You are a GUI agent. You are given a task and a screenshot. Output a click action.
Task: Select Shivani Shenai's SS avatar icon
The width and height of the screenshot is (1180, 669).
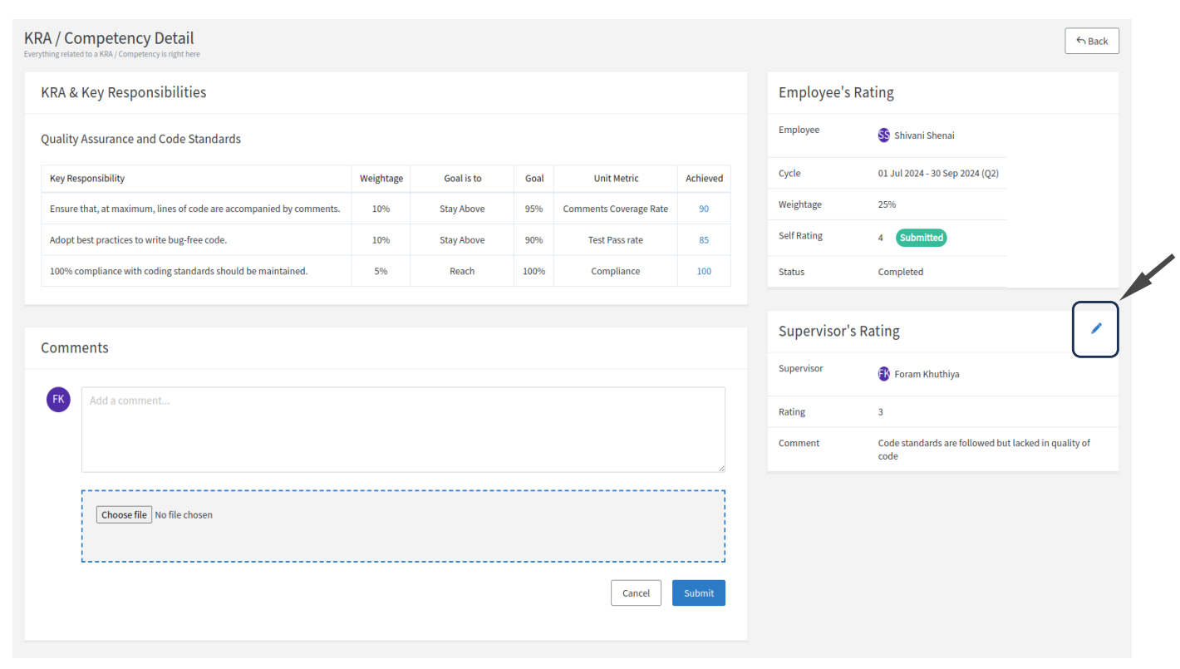coord(883,135)
